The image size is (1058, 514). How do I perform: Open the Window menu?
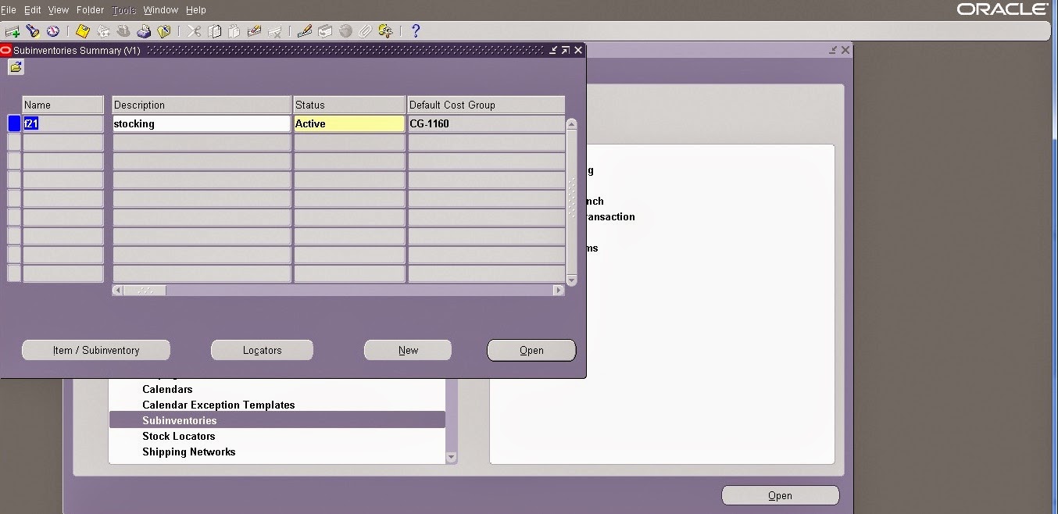pos(160,9)
